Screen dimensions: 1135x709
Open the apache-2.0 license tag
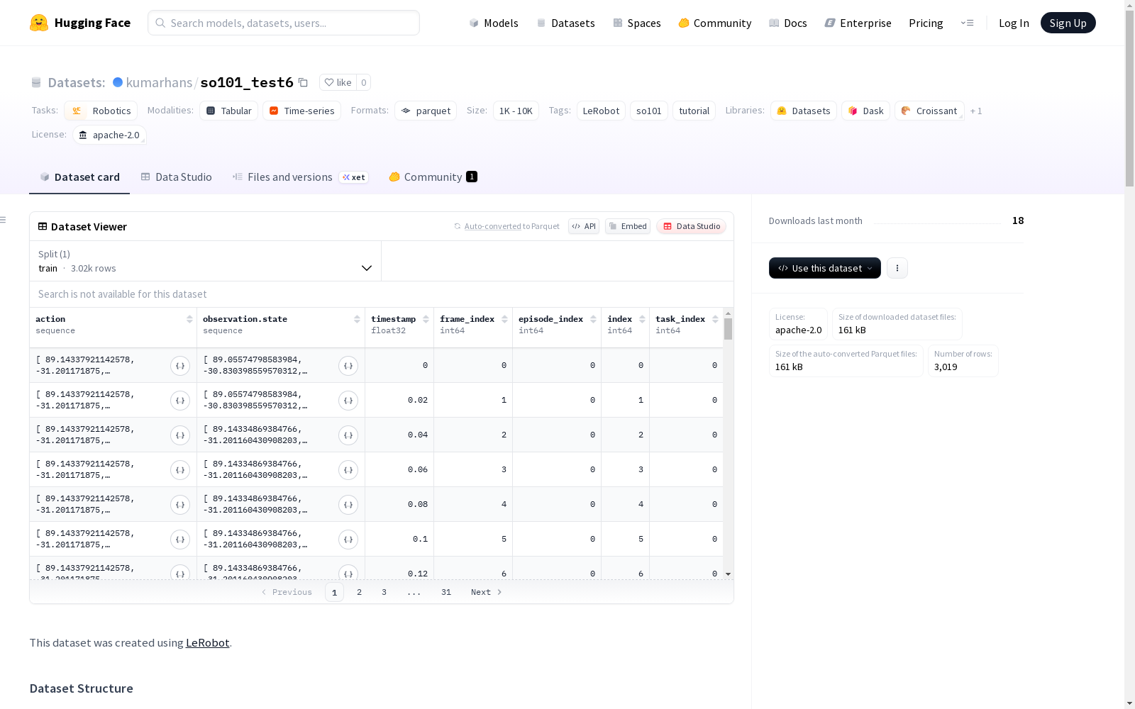click(x=109, y=135)
